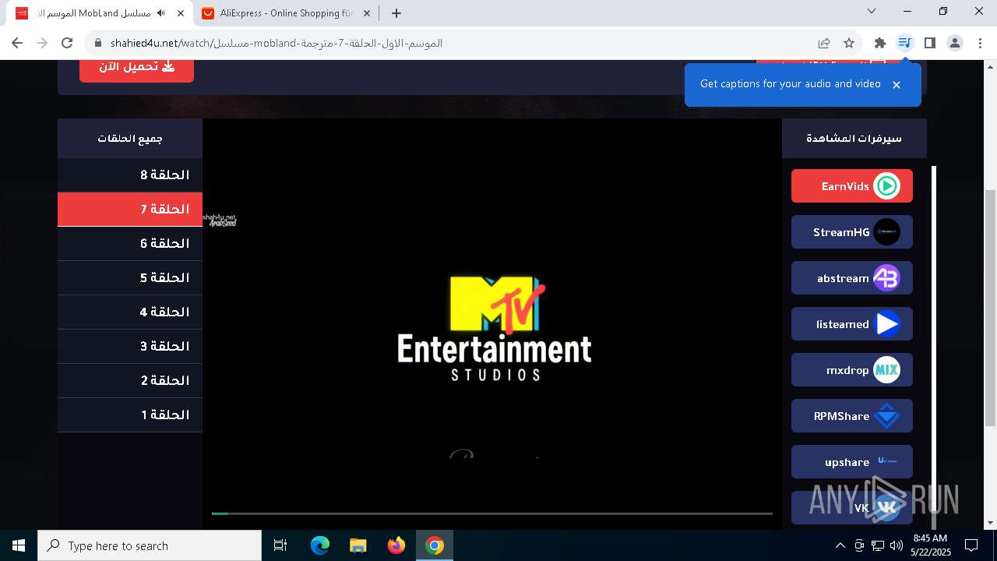
Task: Close the AliExpress tab
Action: tap(366, 13)
